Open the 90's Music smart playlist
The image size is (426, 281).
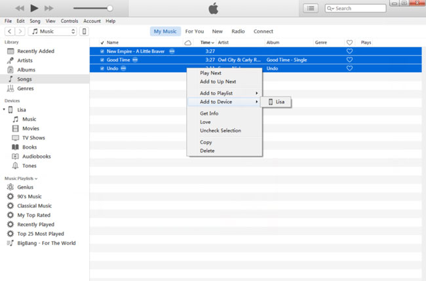(29, 197)
